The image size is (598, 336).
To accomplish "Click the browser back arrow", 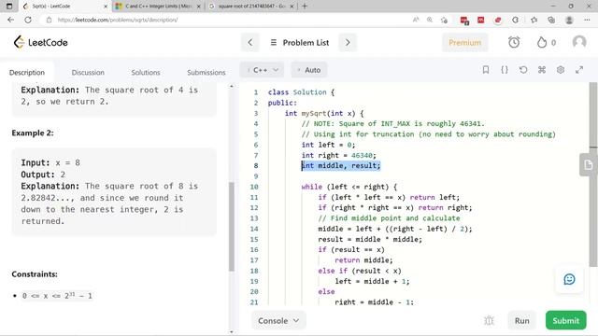I will coord(10,20).
